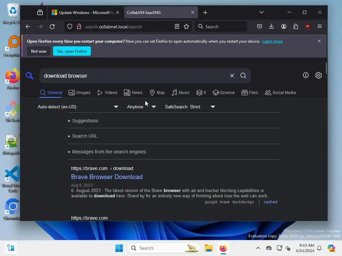Open the Firefox account icon
Screen dimensions: 342x256
(x=284, y=27)
